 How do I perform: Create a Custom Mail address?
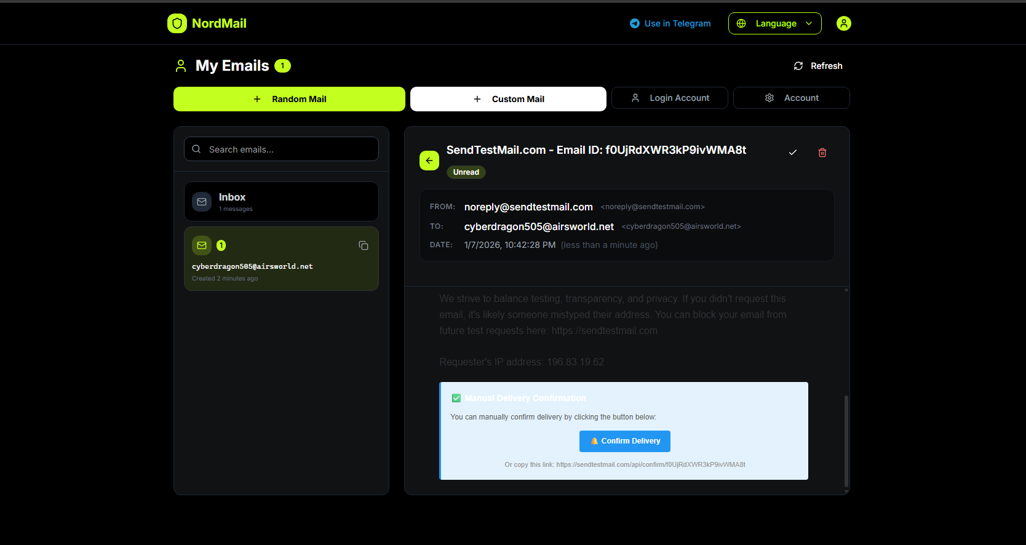508,99
